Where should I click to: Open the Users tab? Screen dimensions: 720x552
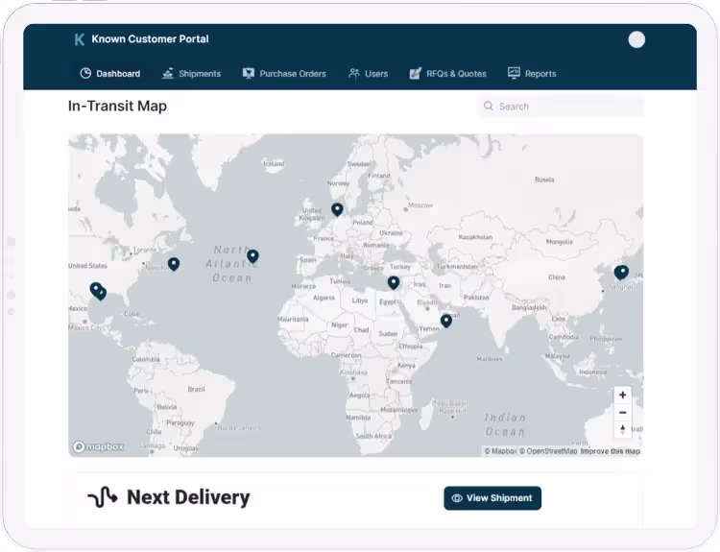click(368, 74)
